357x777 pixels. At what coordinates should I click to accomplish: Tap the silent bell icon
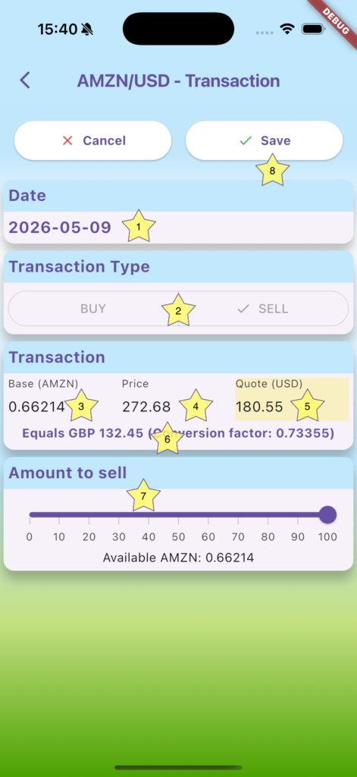click(x=87, y=30)
